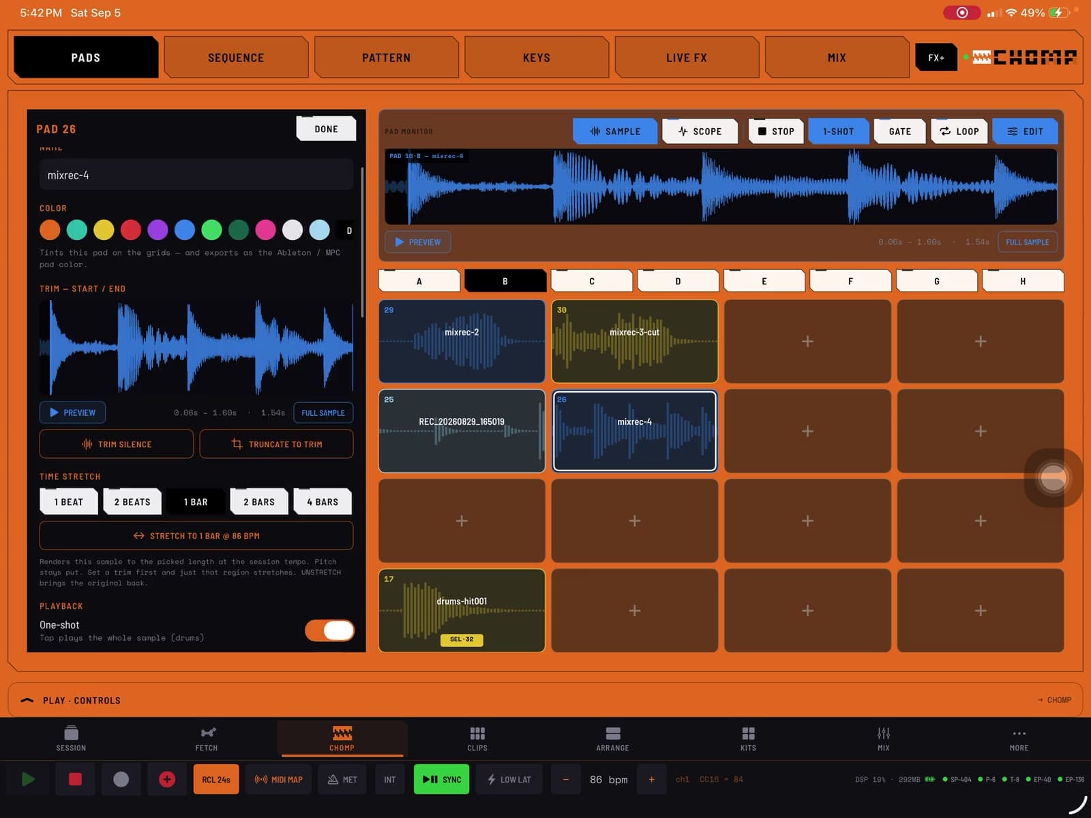Tap the mixrec-2 pad

coord(462,341)
